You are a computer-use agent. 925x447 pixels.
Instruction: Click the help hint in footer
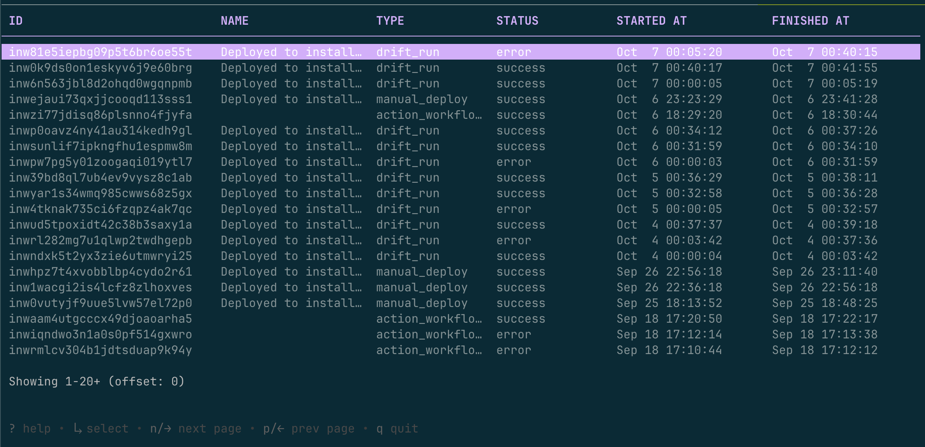tap(30, 429)
